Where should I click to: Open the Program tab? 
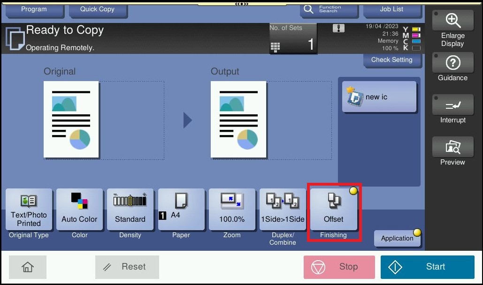pyautogui.click(x=34, y=9)
